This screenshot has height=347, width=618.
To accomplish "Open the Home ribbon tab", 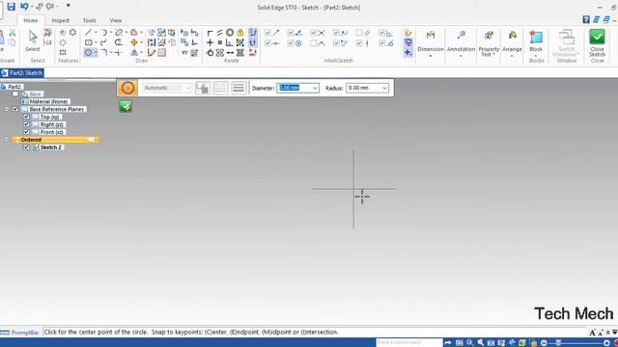I will point(31,20).
